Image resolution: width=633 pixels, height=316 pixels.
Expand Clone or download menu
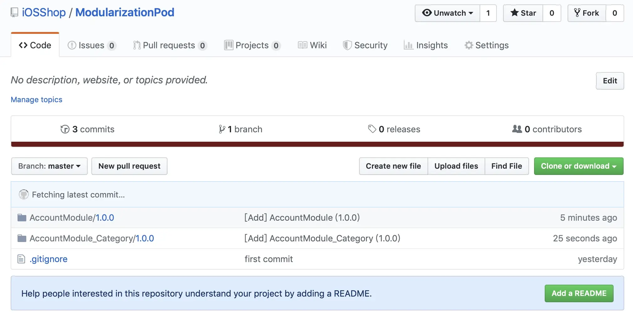point(579,166)
